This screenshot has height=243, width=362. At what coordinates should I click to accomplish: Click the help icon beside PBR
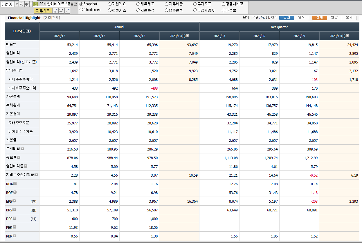15,235
